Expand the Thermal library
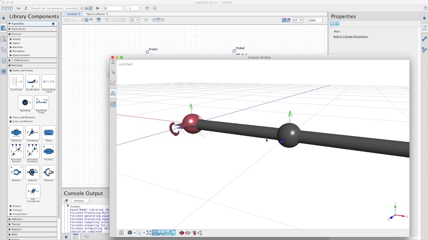The height and width of the screenshot is (240, 428). click(x=10, y=224)
